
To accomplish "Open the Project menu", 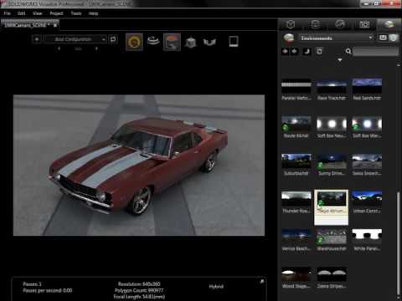I will point(56,13).
